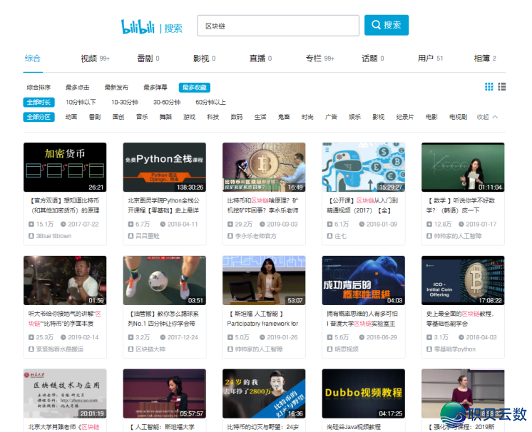Select the 全部时长 duration filter

pos(39,102)
